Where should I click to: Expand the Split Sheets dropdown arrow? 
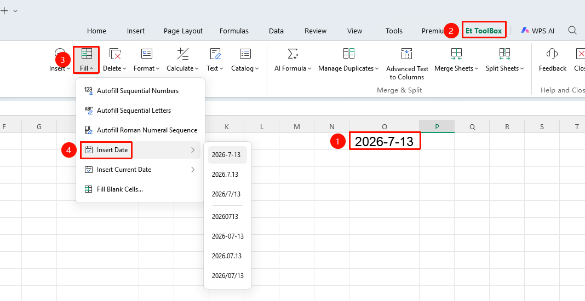point(522,68)
